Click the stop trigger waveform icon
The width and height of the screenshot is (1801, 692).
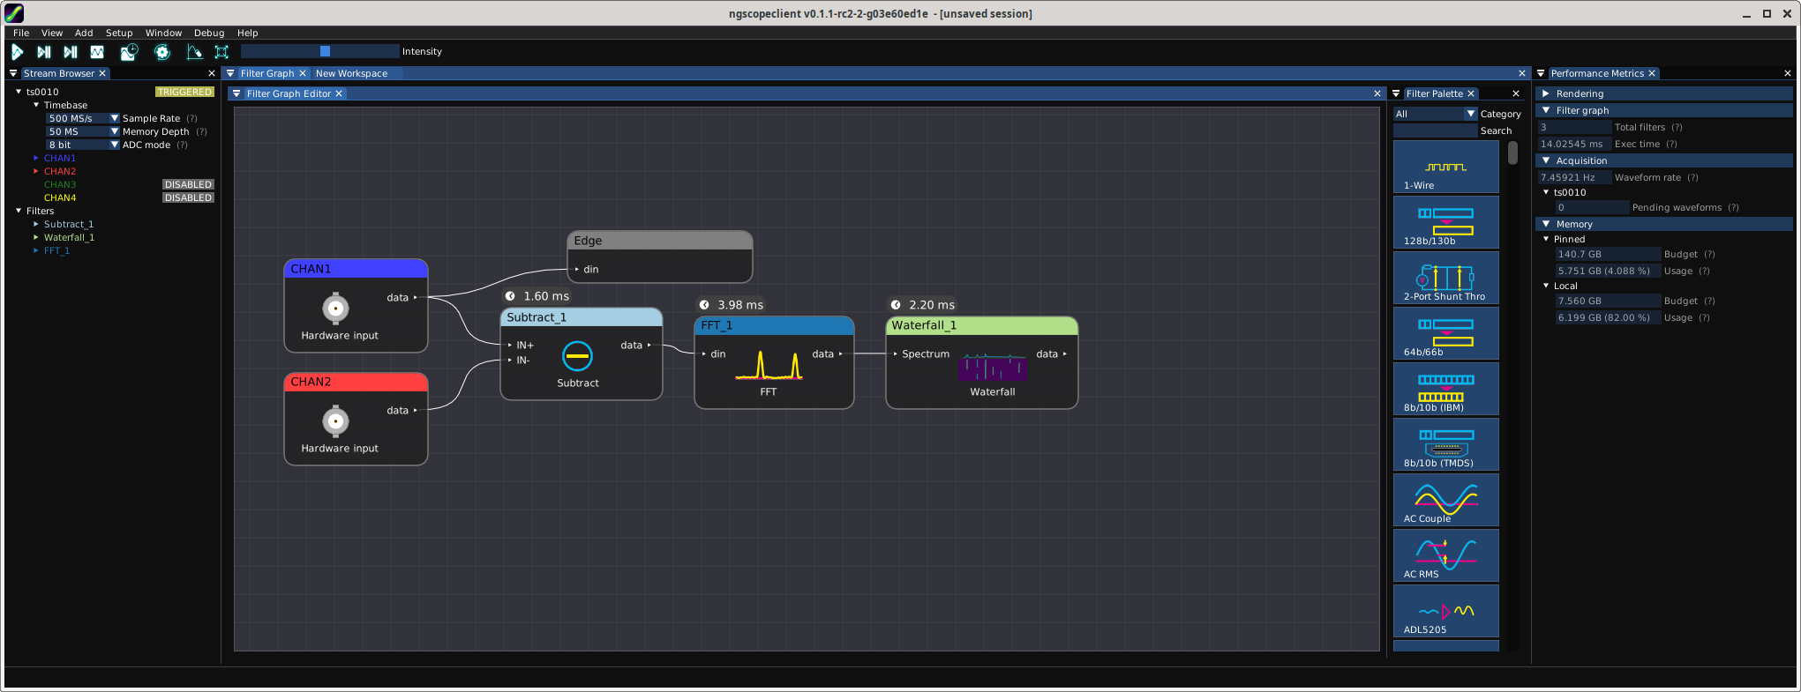pos(97,52)
